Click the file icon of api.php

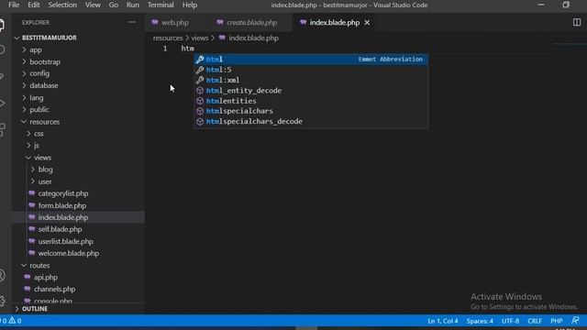28,277
